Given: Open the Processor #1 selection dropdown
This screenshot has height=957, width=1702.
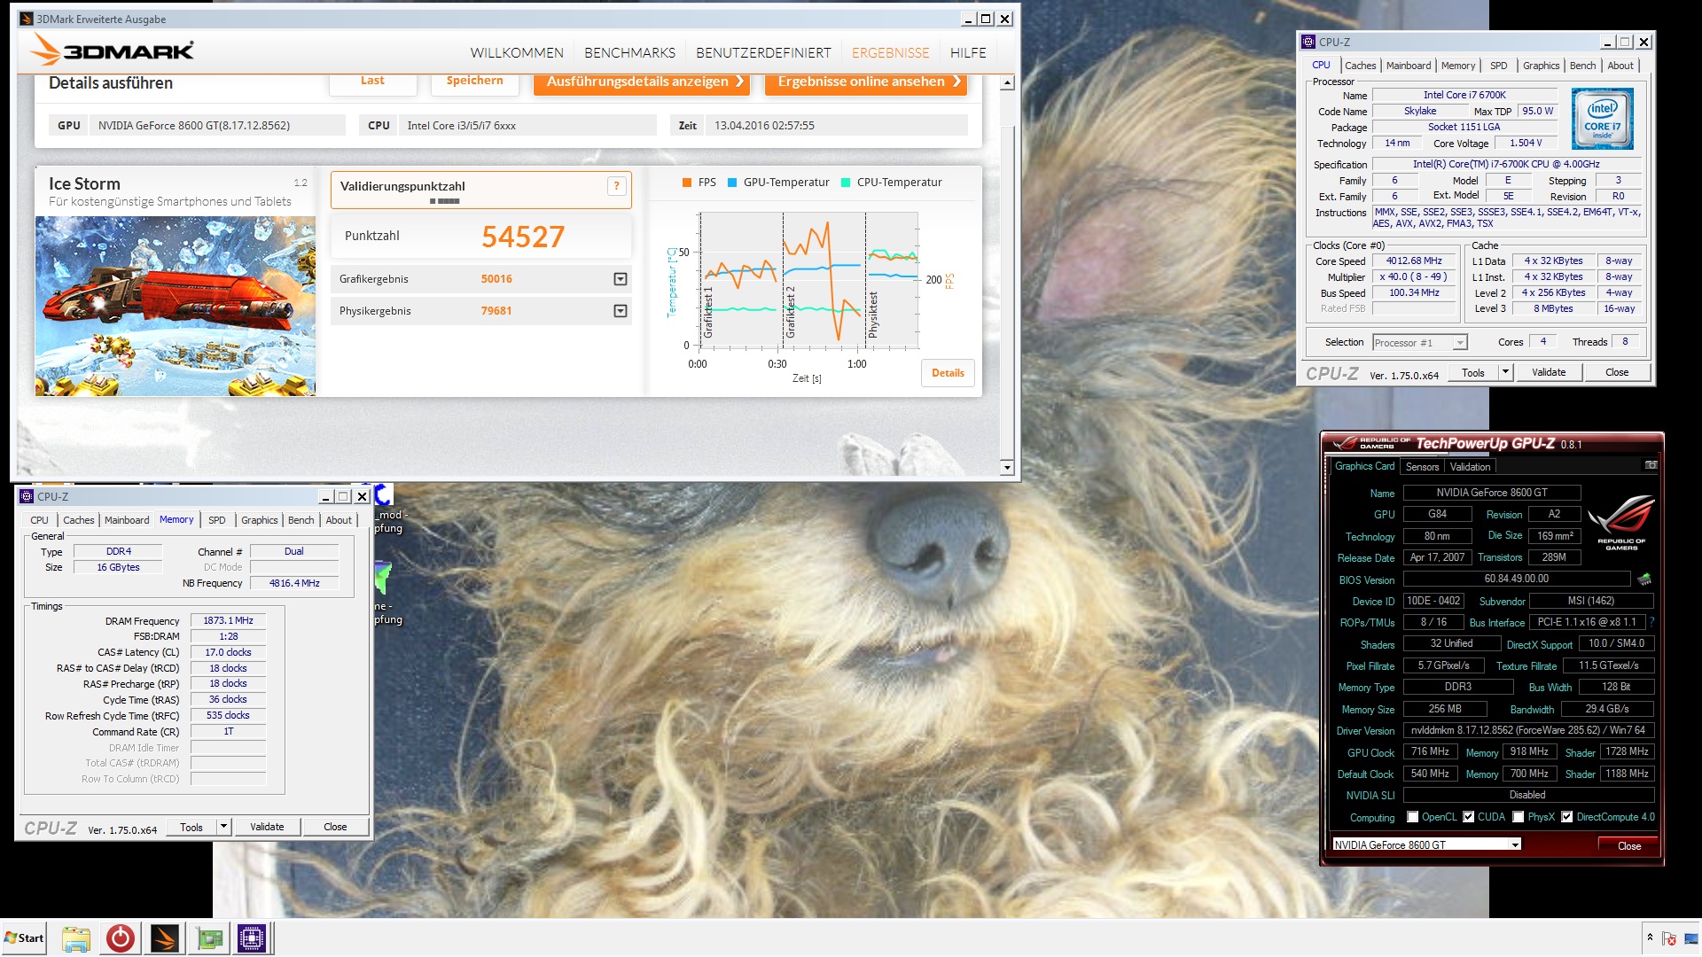Looking at the screenshot, I should click(x=1460, y=343).
